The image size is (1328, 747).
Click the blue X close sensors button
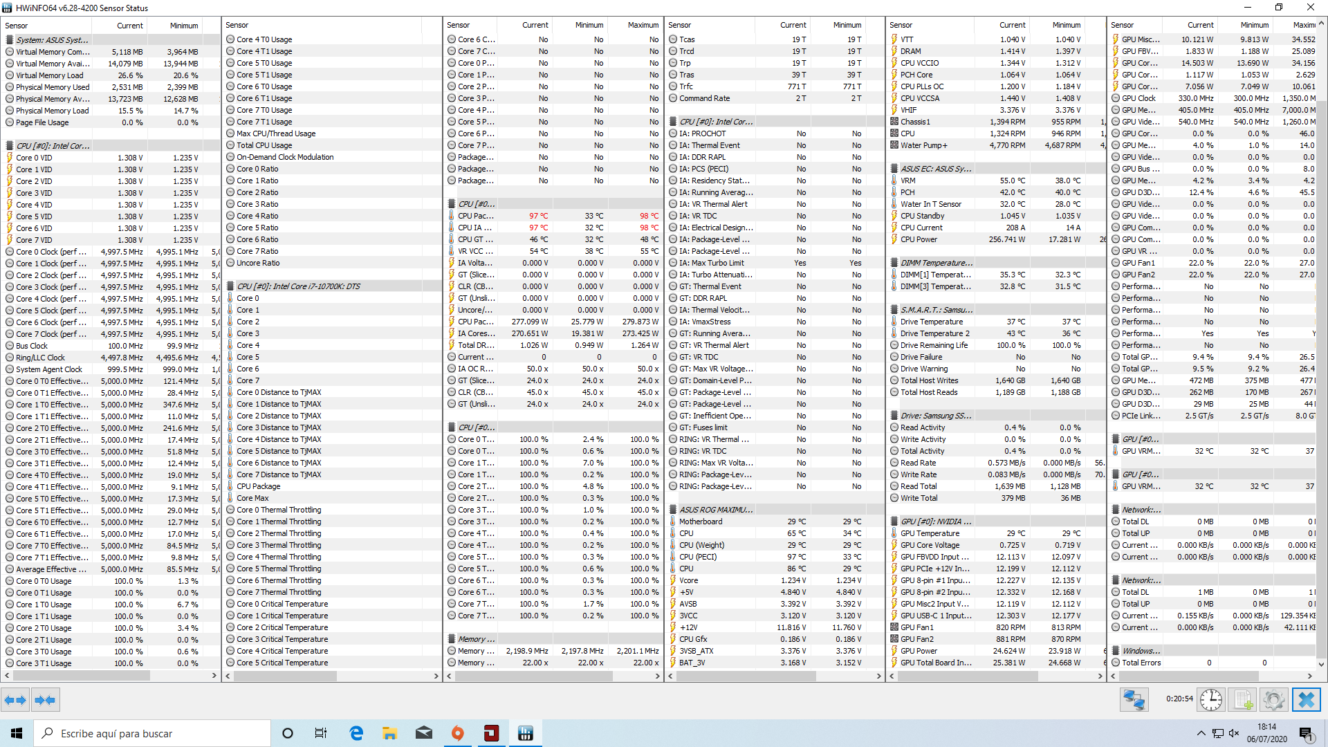tap(1306, 700)
